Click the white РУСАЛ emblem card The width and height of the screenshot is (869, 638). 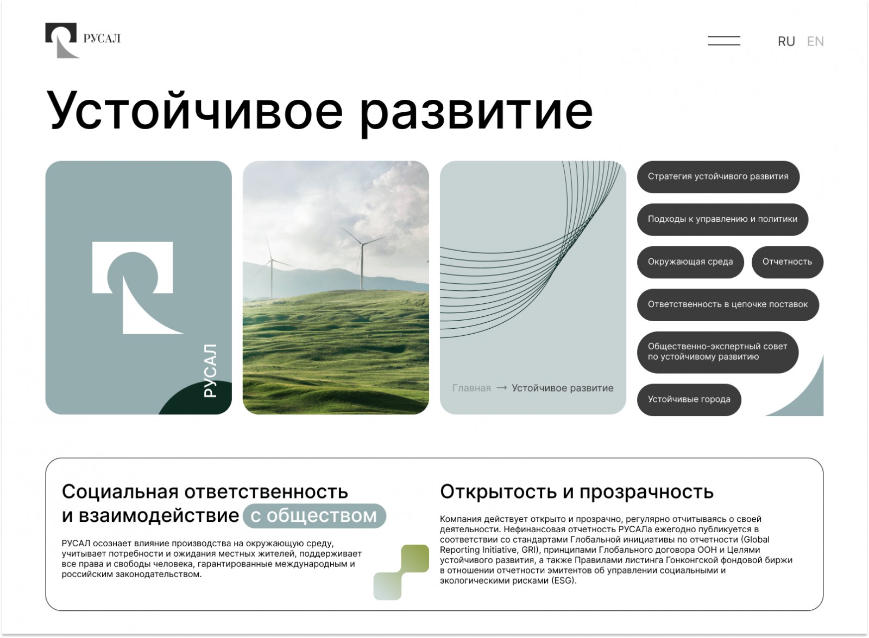(138, 288)
